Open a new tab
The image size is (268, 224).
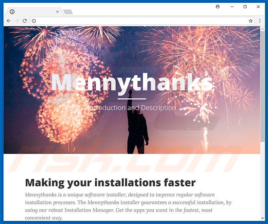[x=68, y=12]
